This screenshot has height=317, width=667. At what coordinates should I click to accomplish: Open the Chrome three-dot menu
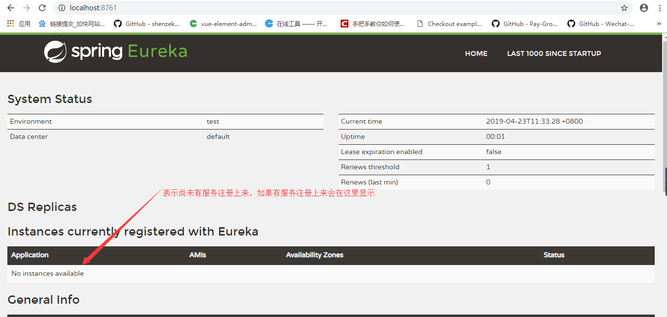click(660, 8)
